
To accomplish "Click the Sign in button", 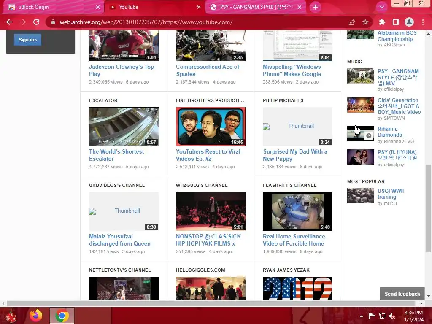I will pos(27,40).
